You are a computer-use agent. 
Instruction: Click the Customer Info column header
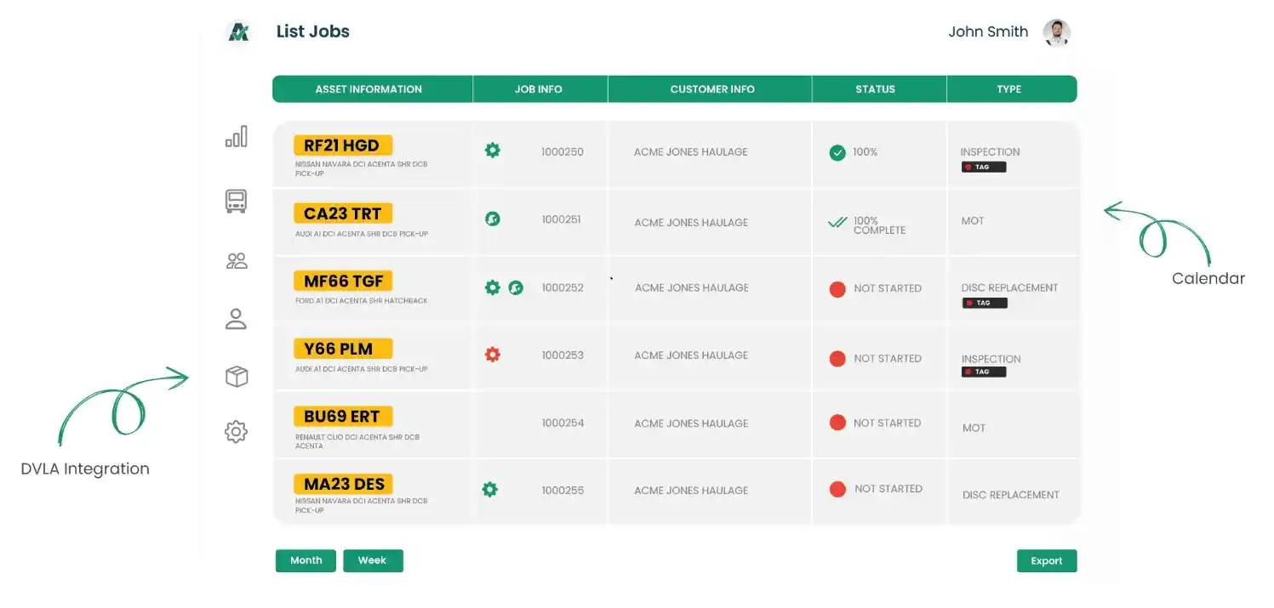pos(712,89)
